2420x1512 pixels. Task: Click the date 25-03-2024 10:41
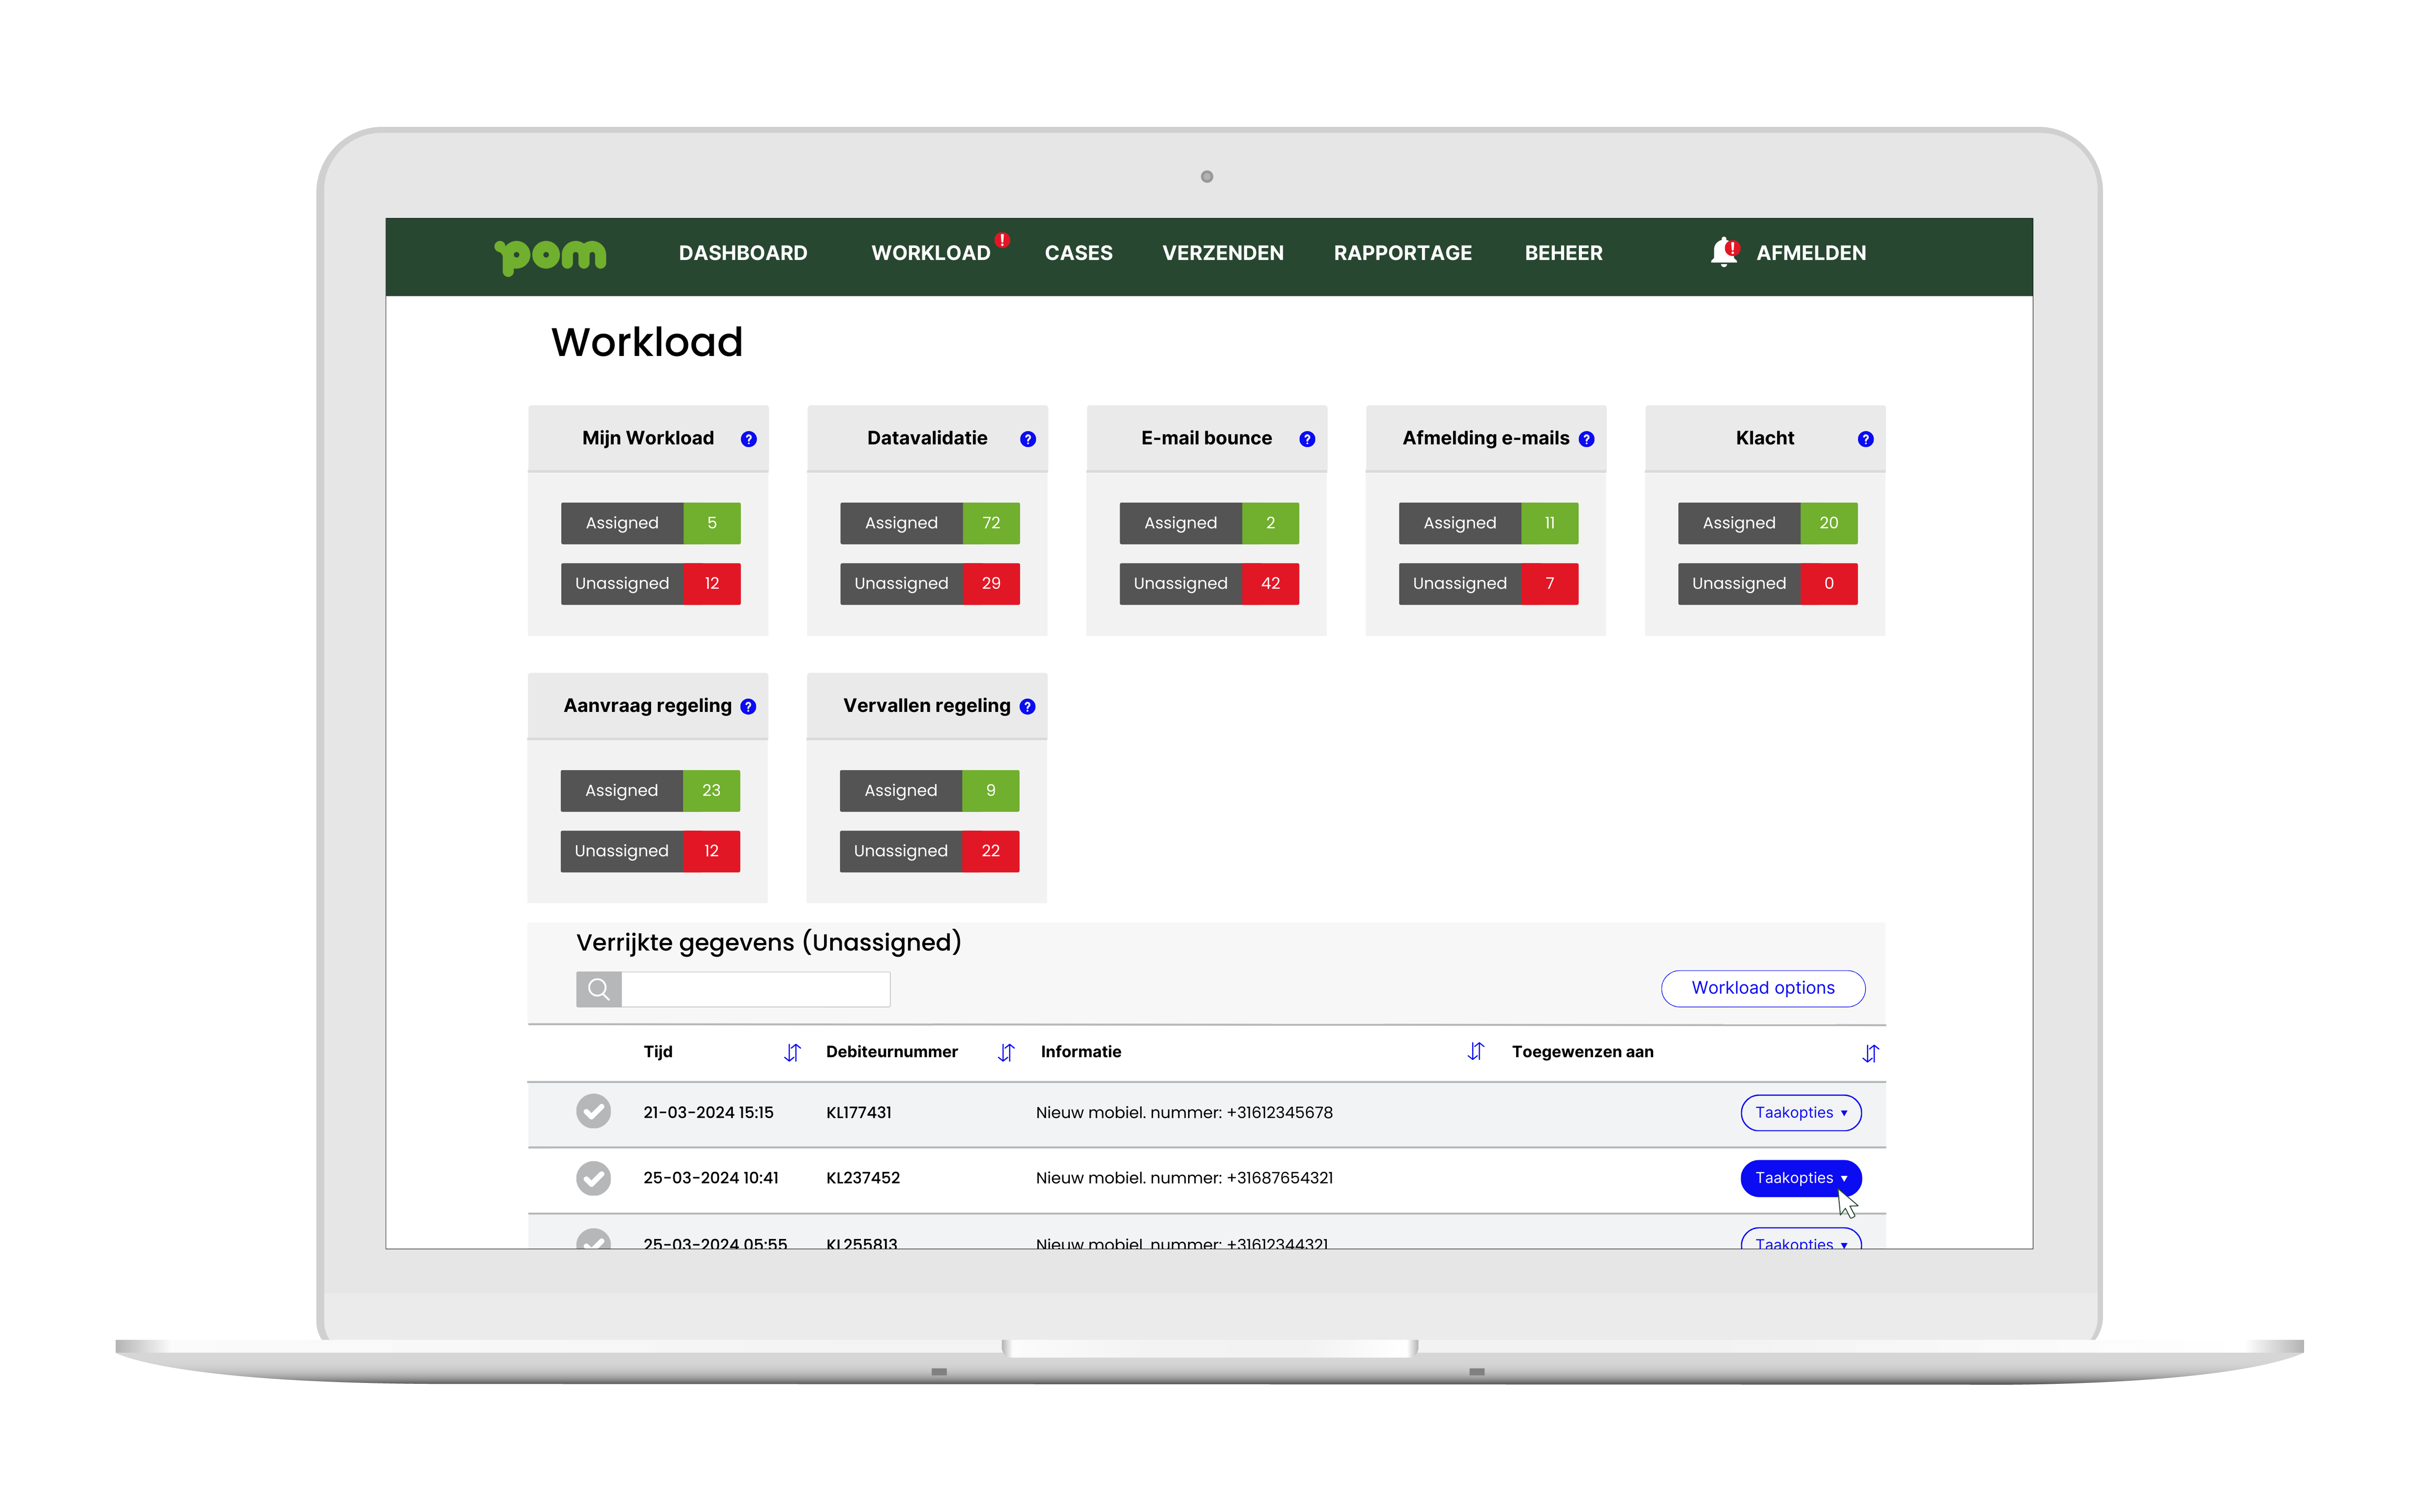710,1178
